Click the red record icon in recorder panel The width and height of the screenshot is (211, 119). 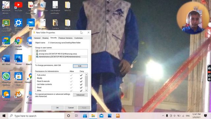click(209, 72)
